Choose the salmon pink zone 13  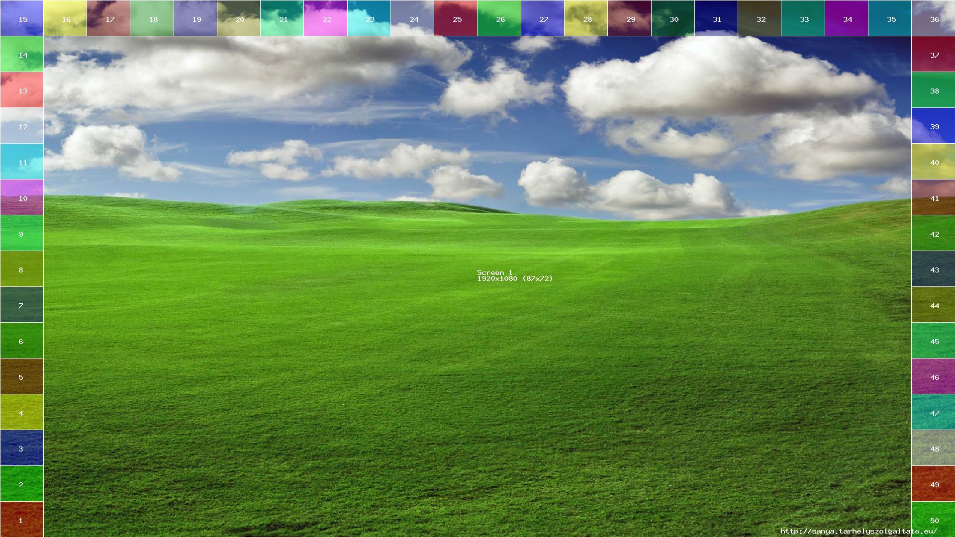tap(21, 89)
